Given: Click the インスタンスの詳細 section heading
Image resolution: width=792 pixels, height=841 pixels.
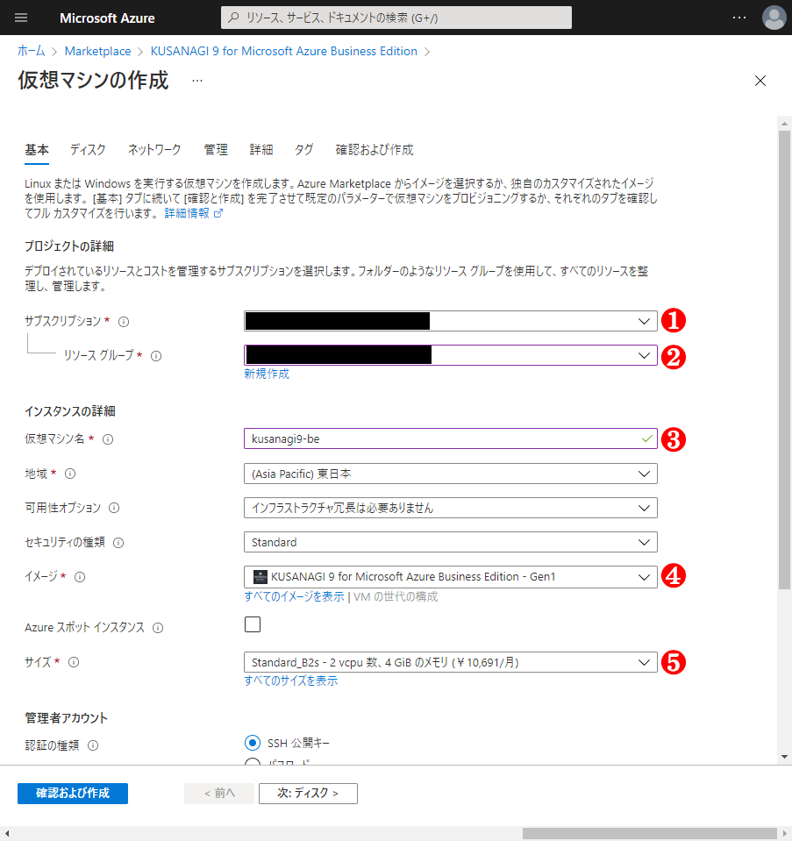Looking at the screenshot, I should pos(70,411).
